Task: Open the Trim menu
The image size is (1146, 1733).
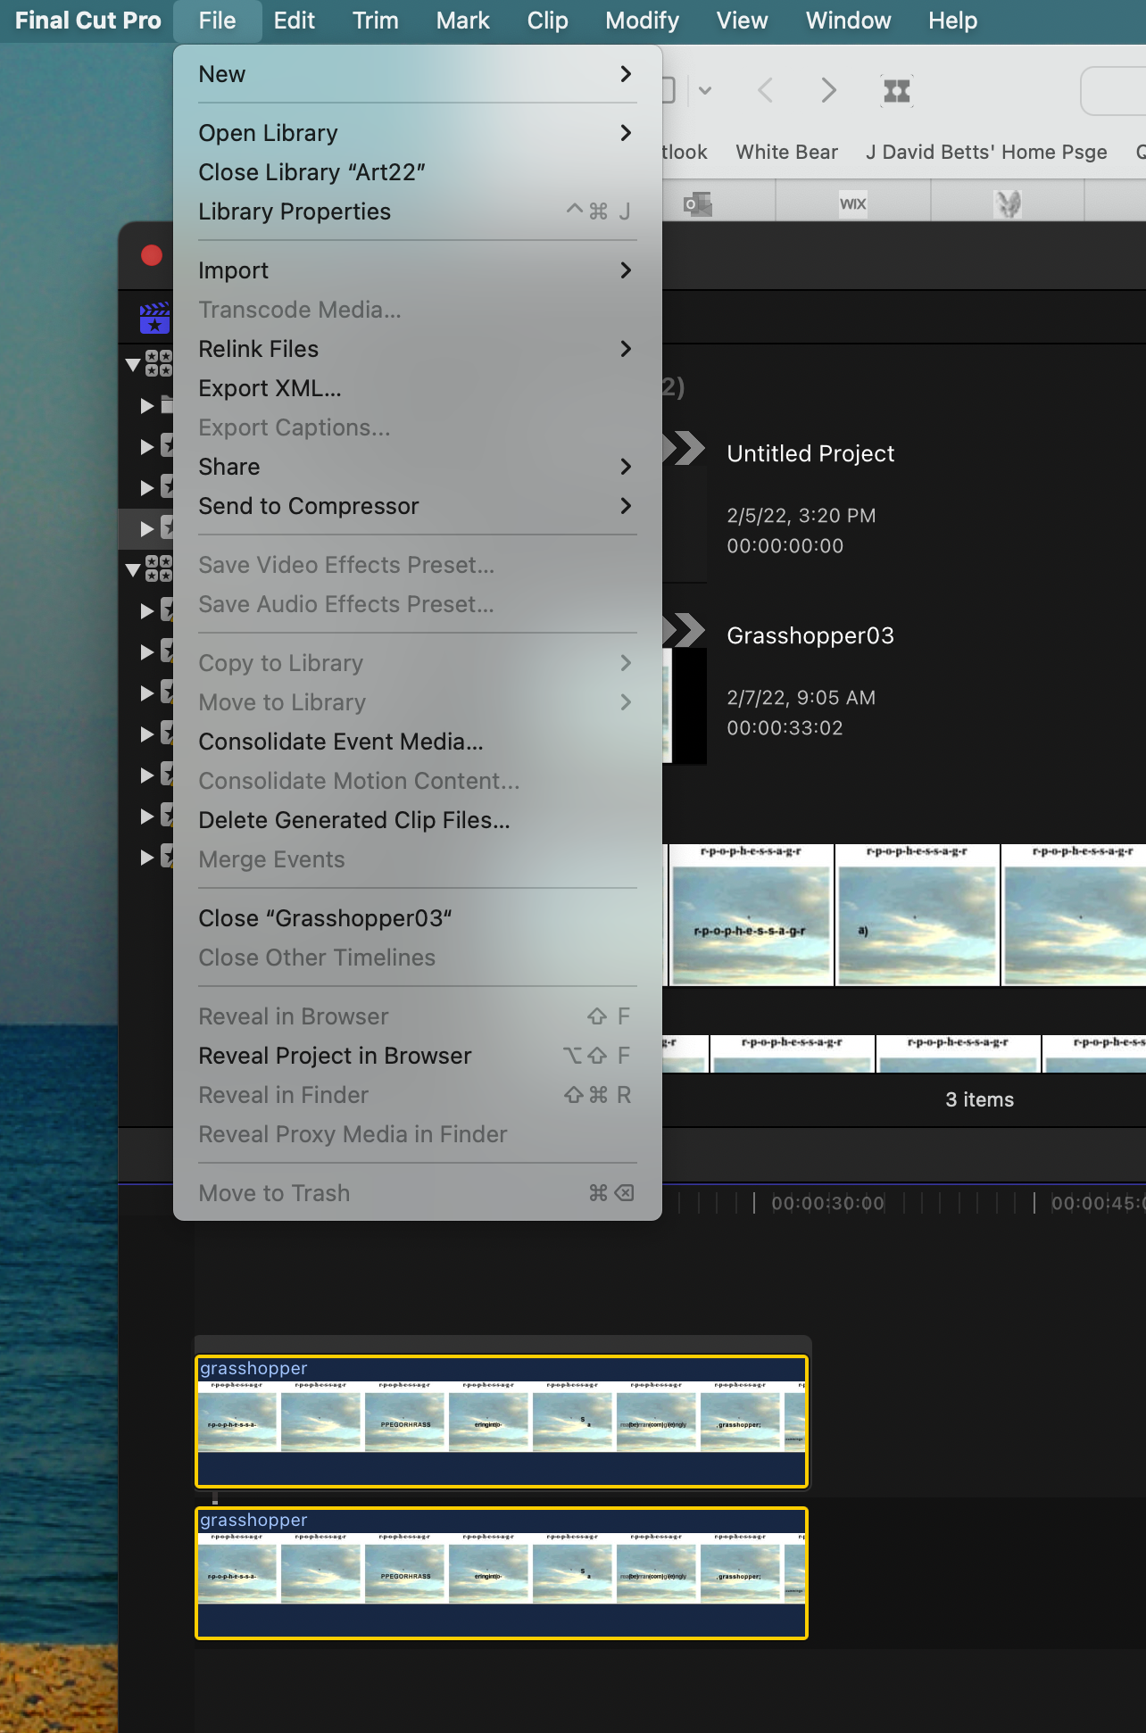Action: click(x=375, y=21)
